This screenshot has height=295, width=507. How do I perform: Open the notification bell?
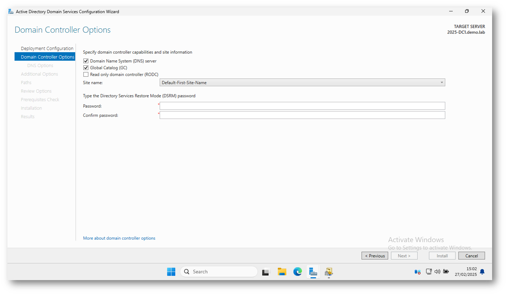point(482,272)
